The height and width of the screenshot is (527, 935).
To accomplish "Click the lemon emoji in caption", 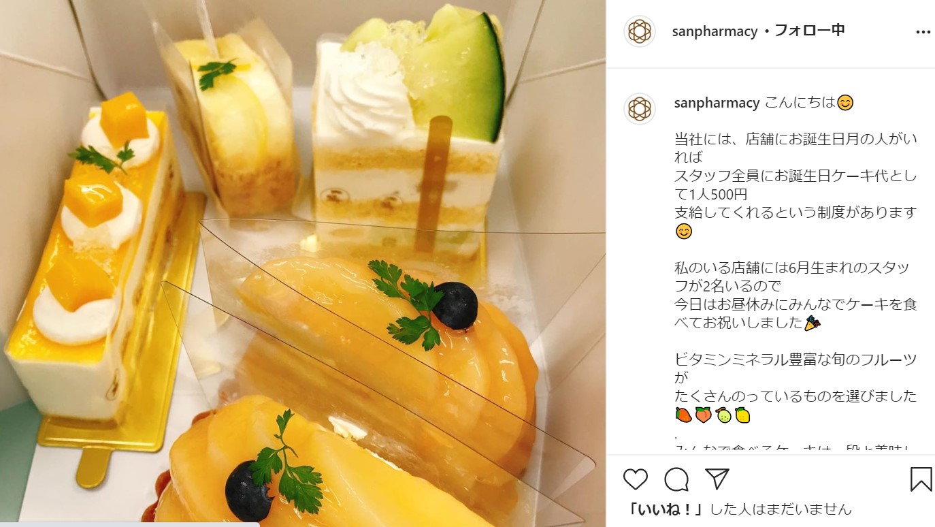I will pyautogui.click(x=742, y=415).
